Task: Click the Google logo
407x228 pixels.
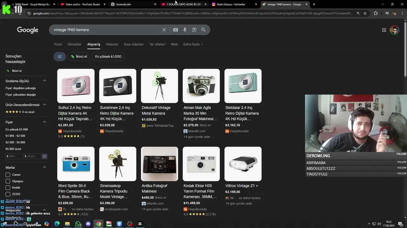Action: [28, 30]
